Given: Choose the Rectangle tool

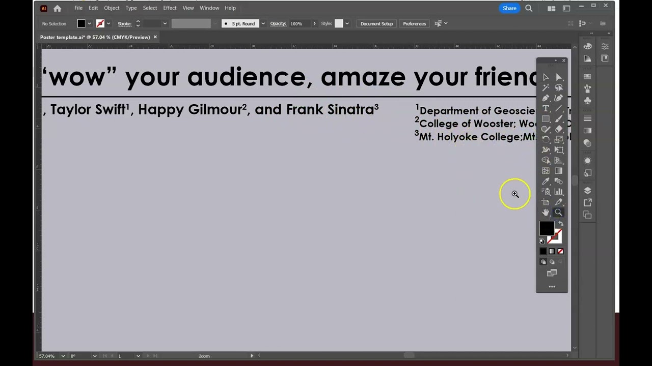Looking at the screenshot, I should coord(546,119).
